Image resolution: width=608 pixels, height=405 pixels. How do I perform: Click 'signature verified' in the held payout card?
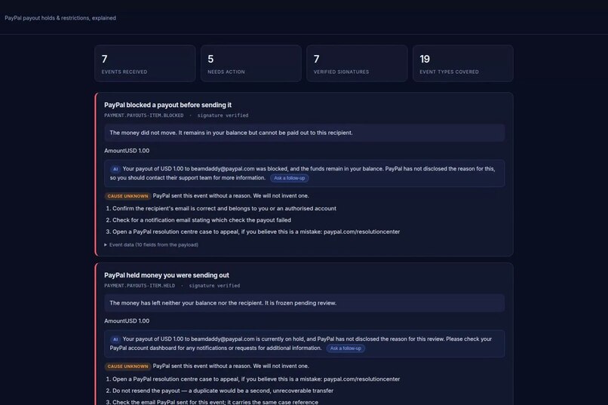tap(214, 286)
